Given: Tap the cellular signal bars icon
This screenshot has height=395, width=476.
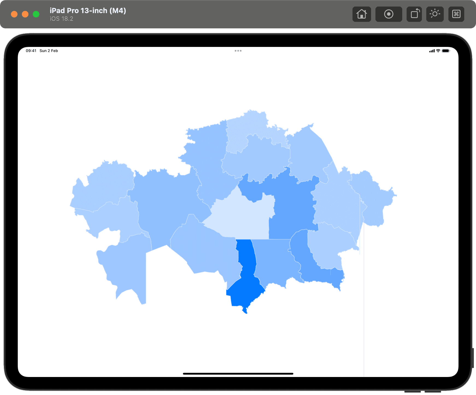Looking at the screenshot, I should (x=432, y=51).
